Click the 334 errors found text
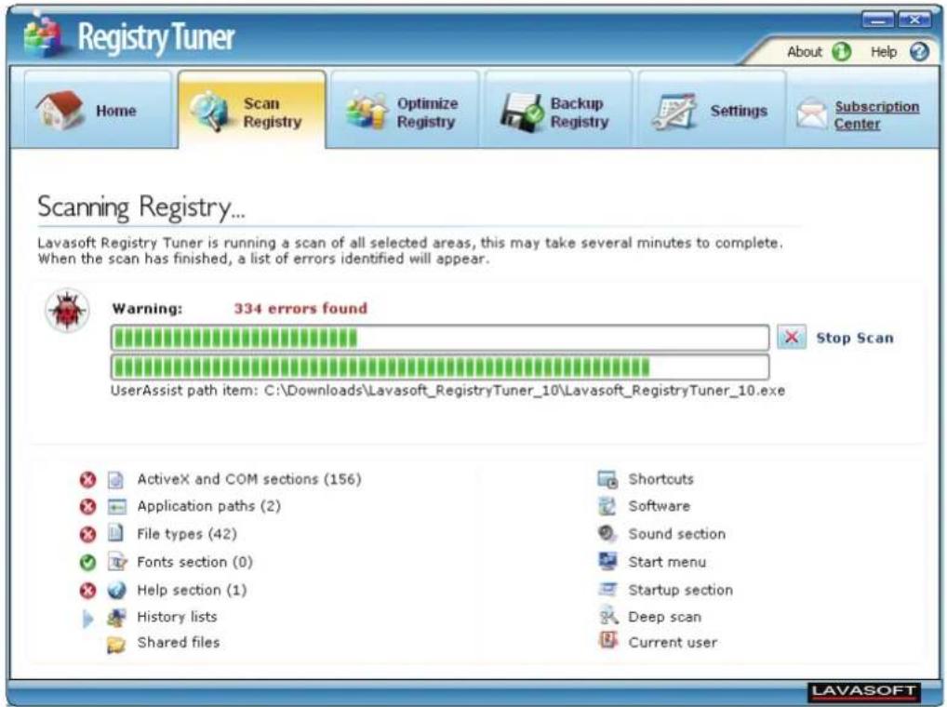 coord(300,309)
